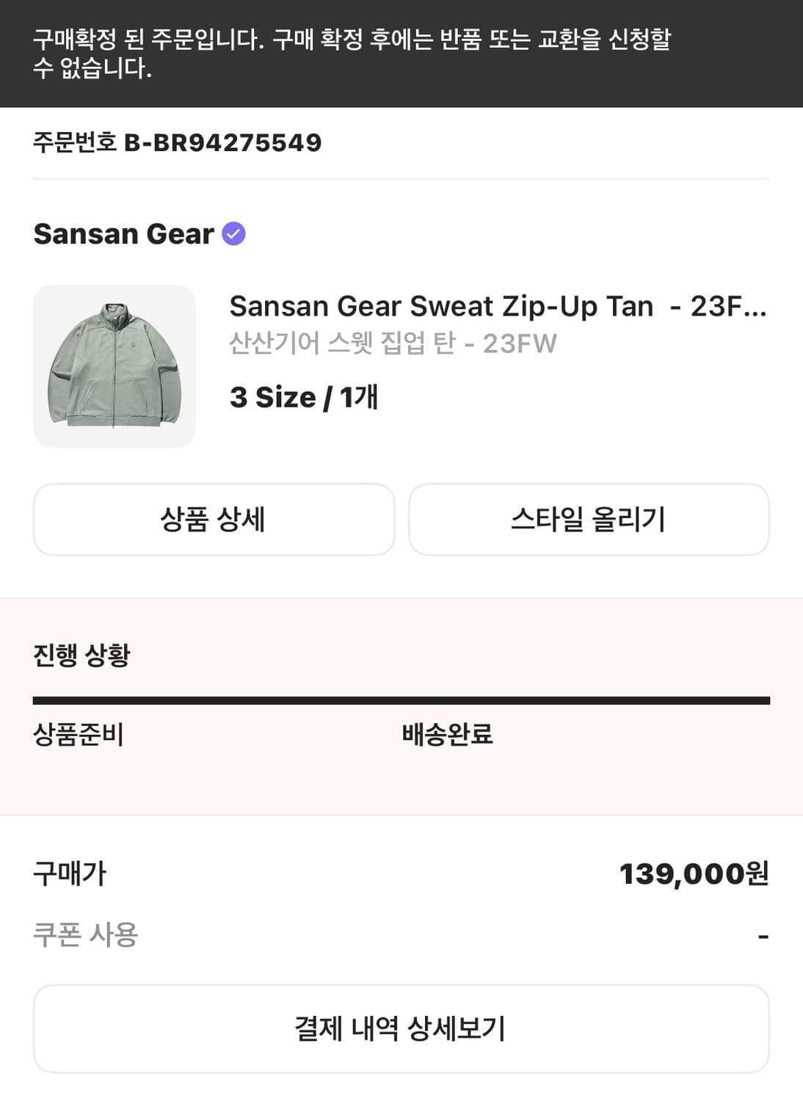Select the 배송완료 progress step
This screenshot has height=1101, width=803.
point(447,734)
